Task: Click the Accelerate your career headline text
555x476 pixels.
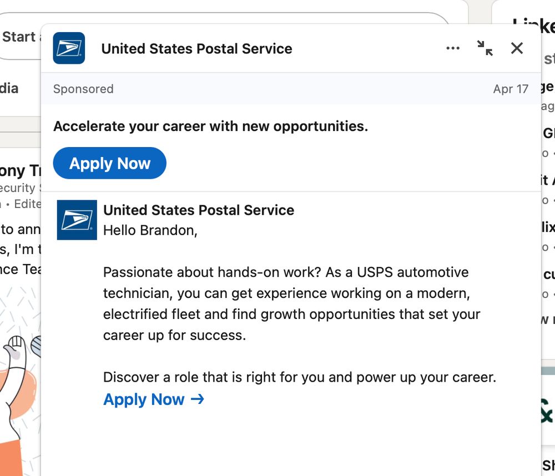Action: [210, 126]
